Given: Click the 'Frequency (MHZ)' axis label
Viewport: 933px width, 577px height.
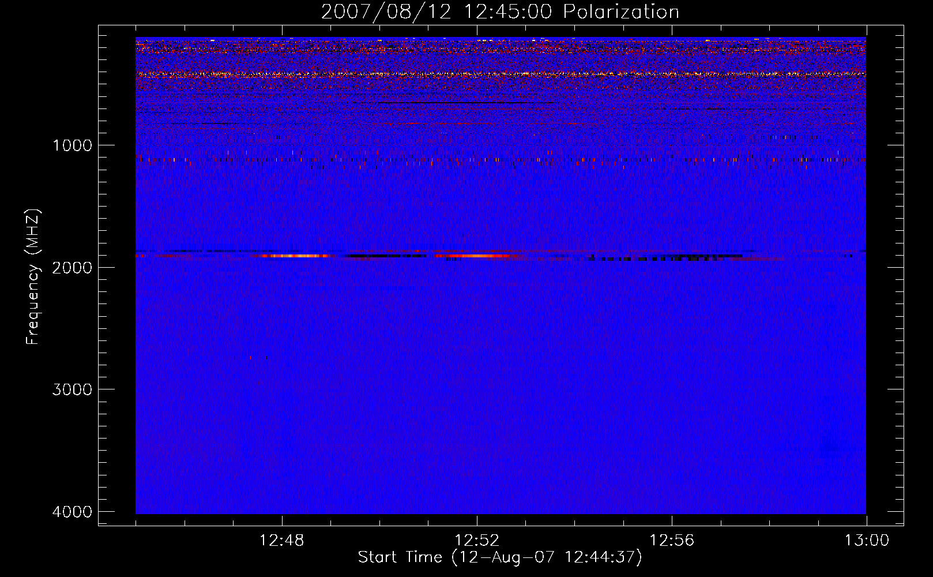Looking at the screenshot, I should pyautogui.click(x=33, y=277).
